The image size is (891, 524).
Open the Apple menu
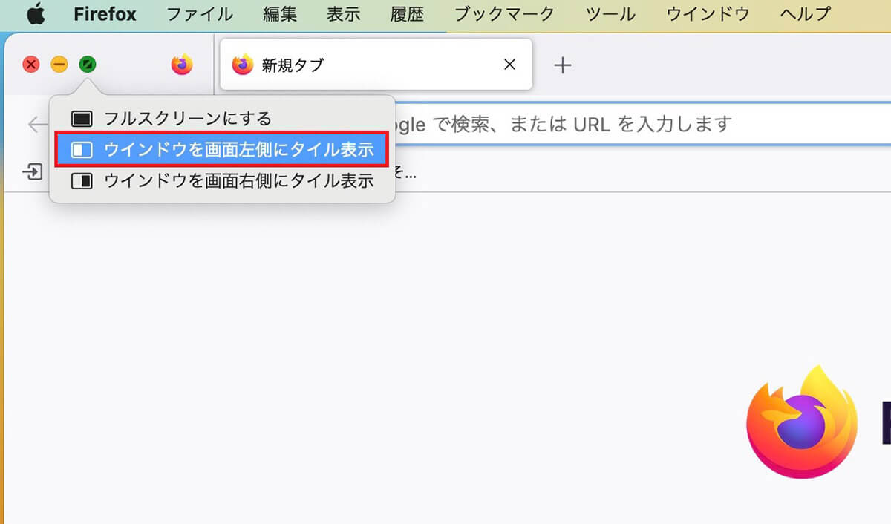[36, 13]
